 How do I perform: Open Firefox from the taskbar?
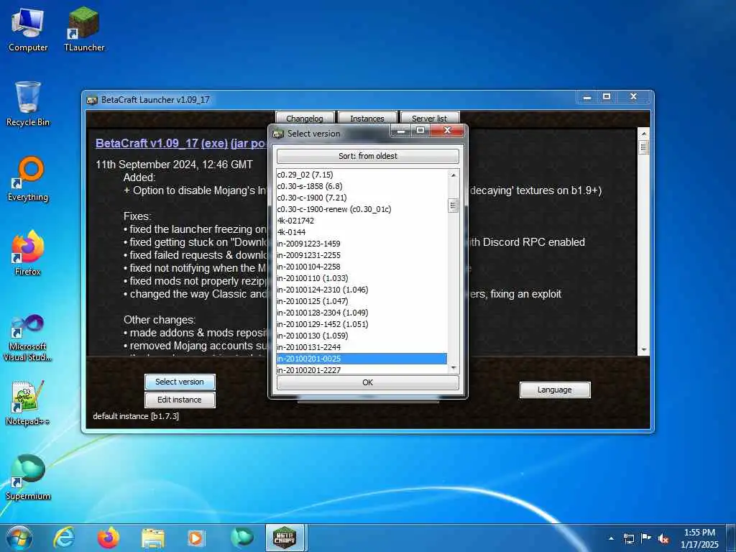109,538
